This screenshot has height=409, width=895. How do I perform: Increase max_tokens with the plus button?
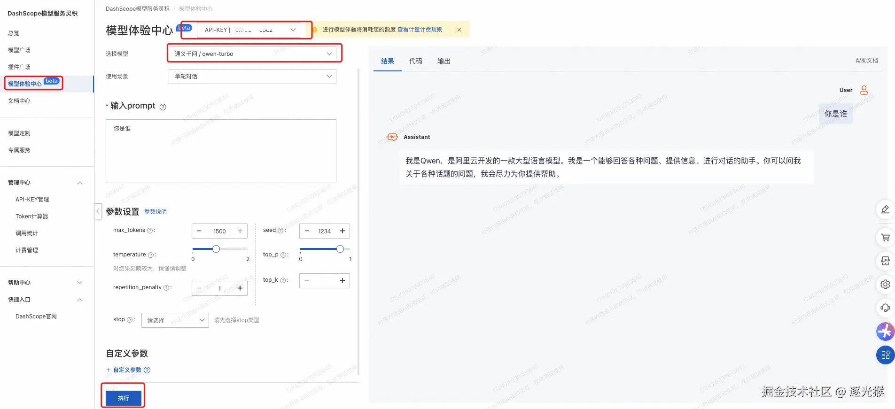tap(240, 231)
